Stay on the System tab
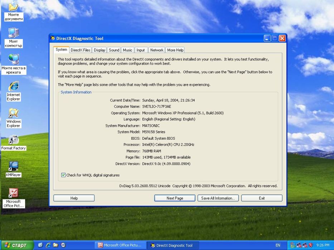Viewport: 334px width, 250px height. 61,50
